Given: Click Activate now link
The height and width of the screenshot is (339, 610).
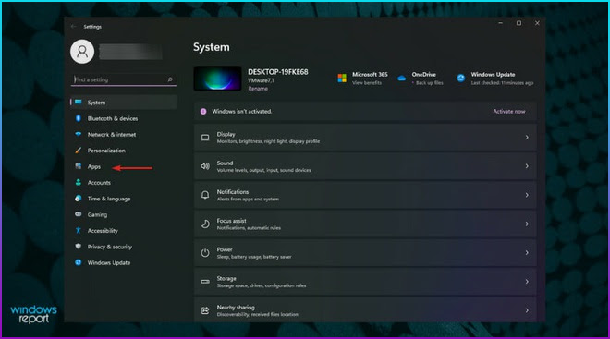Looking at the screenshot, I should (x=509, y=111).
